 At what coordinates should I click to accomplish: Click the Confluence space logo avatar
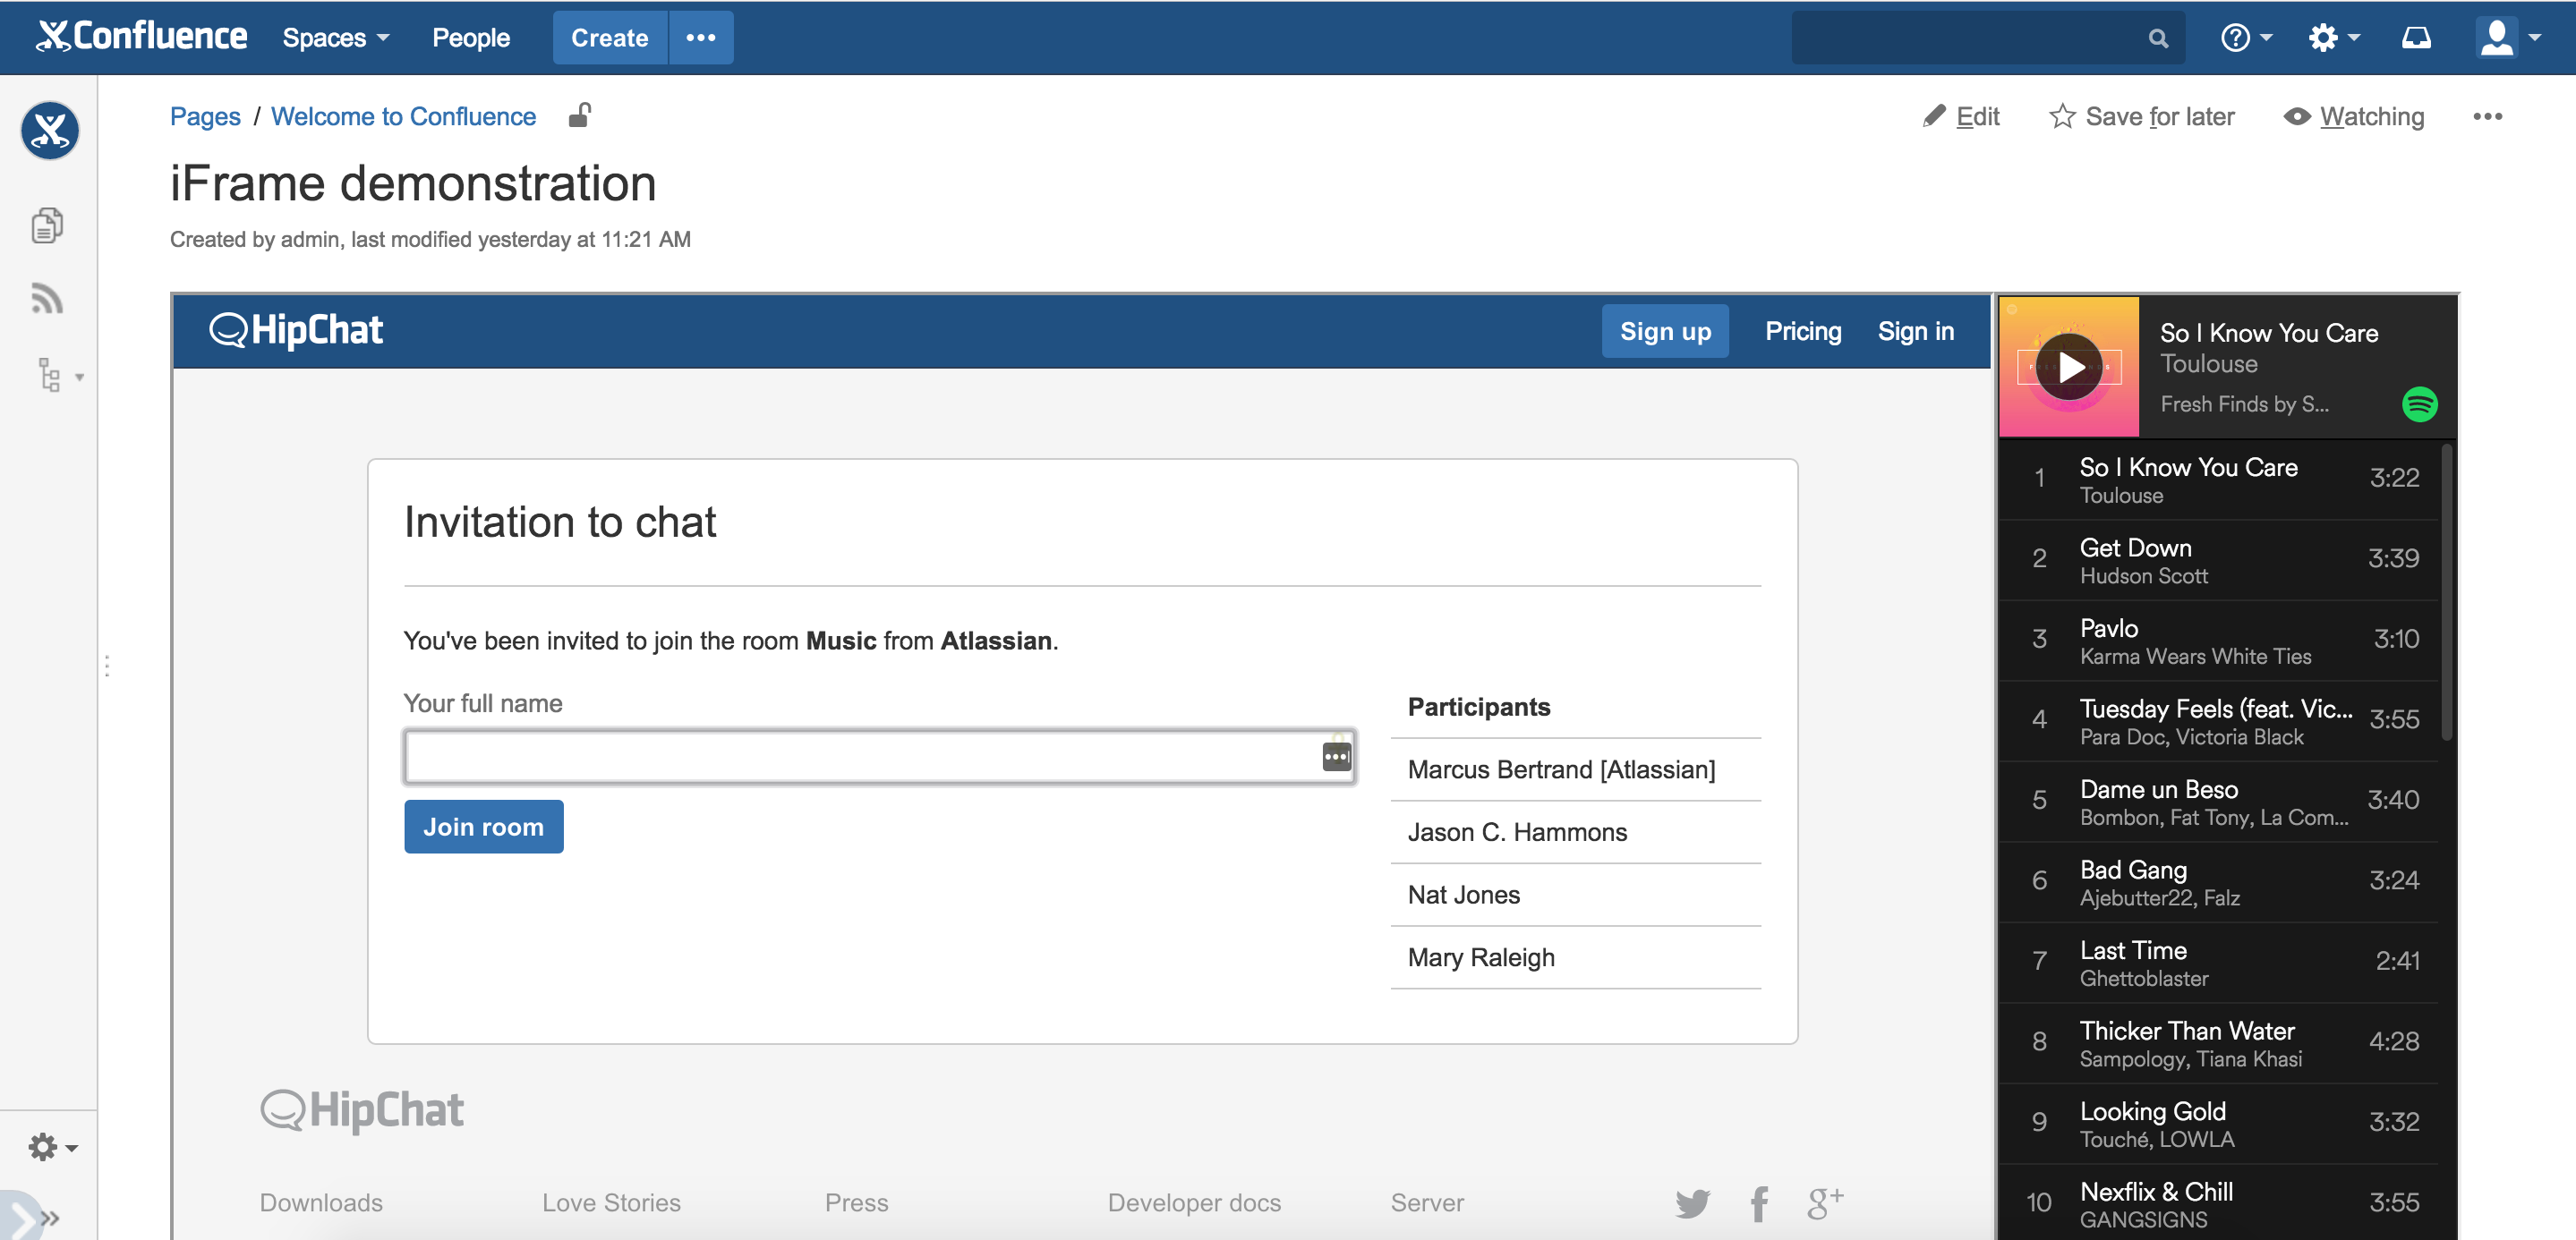[49, 131]
